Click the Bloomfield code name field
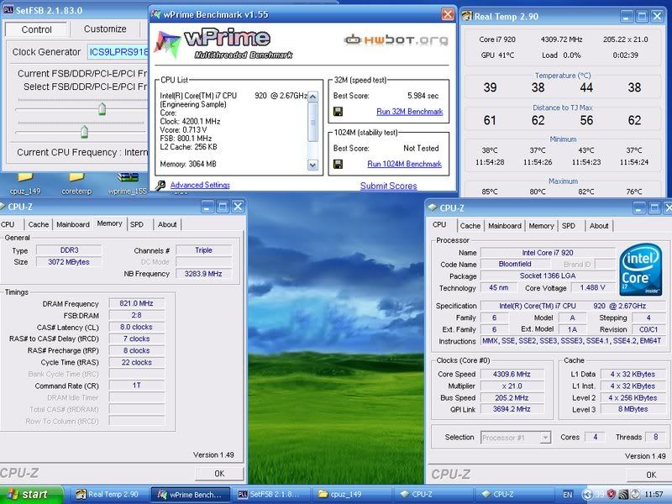 515,264
